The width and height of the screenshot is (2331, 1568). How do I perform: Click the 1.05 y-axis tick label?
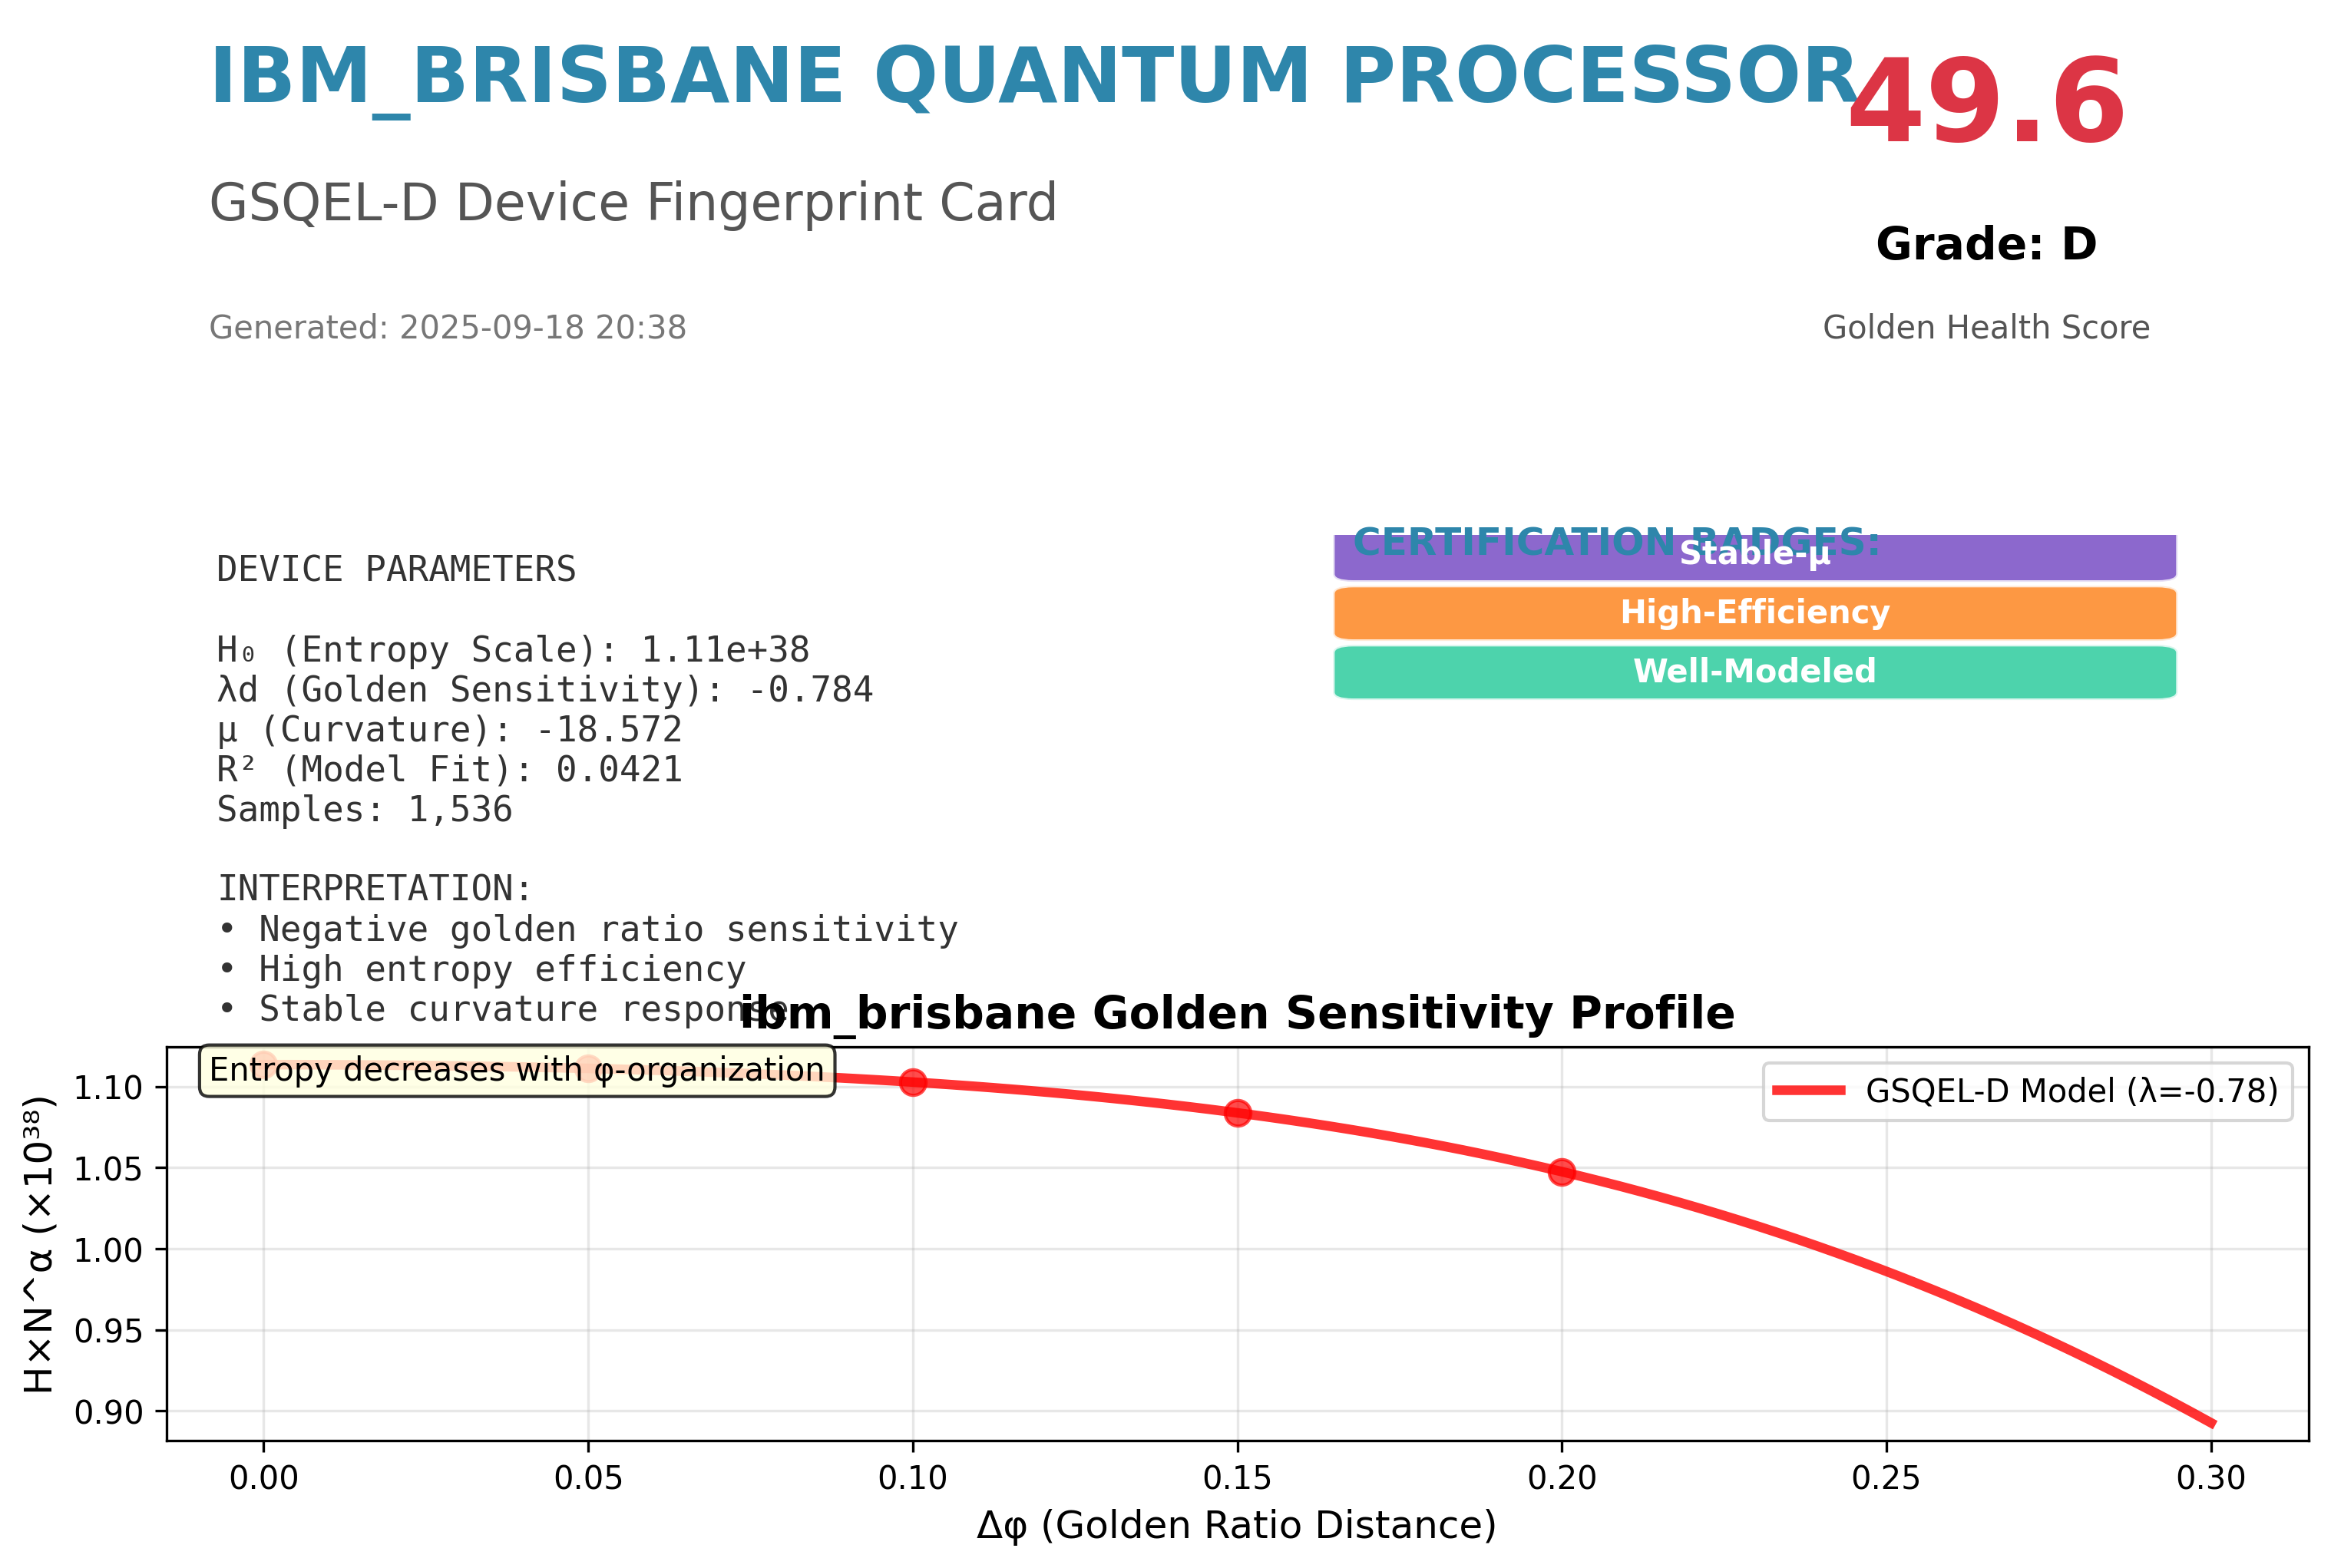coord(109,1169)
